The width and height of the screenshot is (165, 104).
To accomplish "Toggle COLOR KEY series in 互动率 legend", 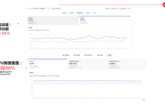I will (34, 30).
